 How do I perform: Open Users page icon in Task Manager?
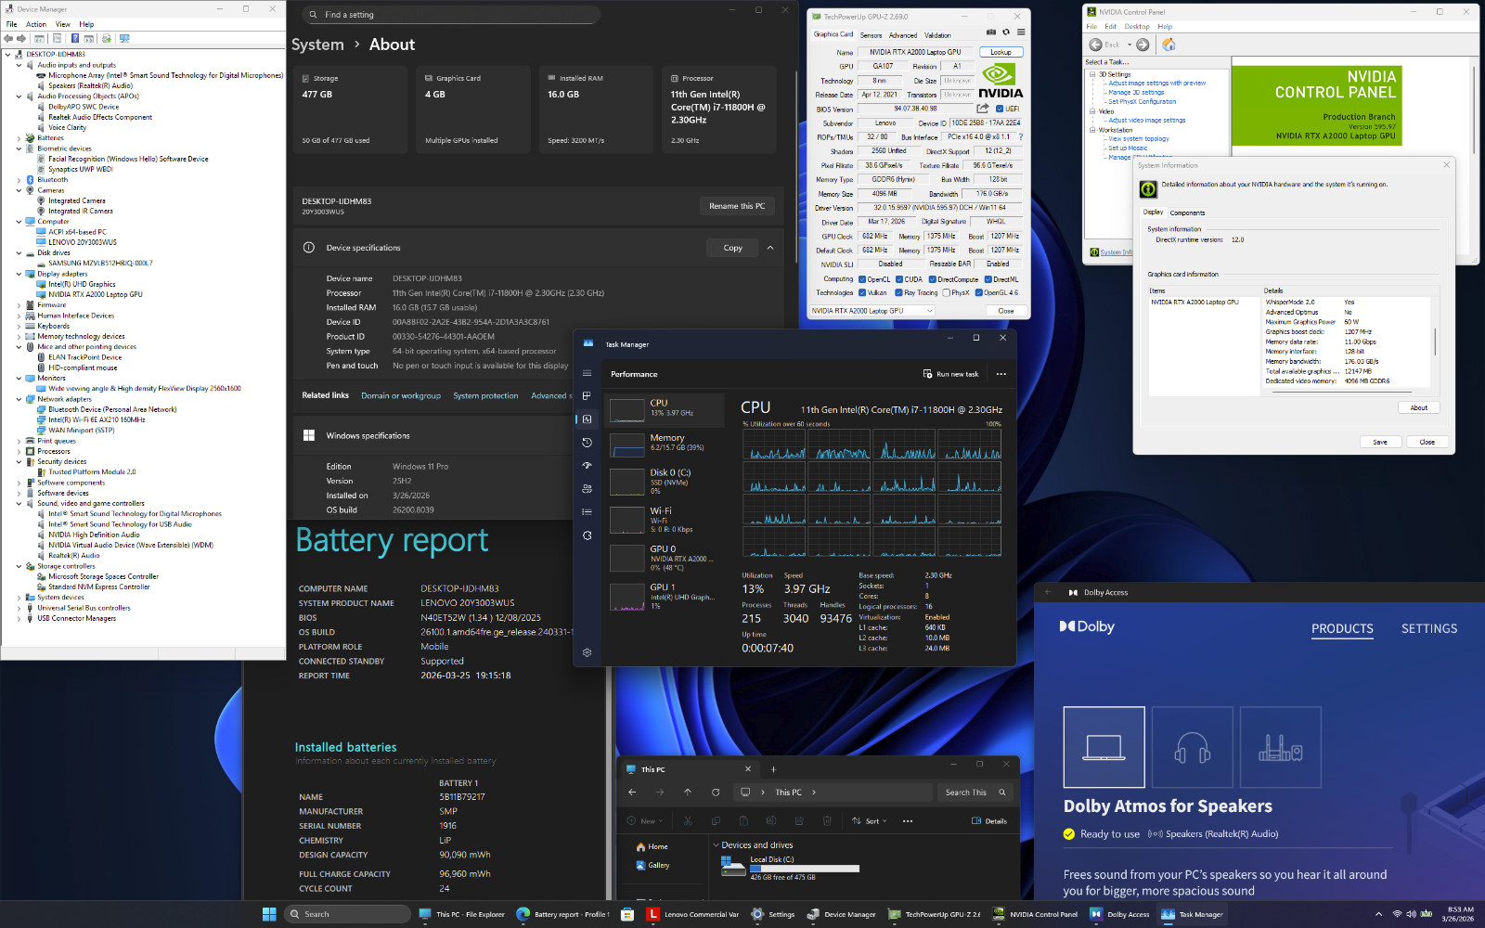pyautogui.click(x=587, y=489)
